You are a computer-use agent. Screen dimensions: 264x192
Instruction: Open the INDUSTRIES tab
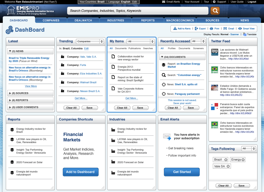coord(116,20)
